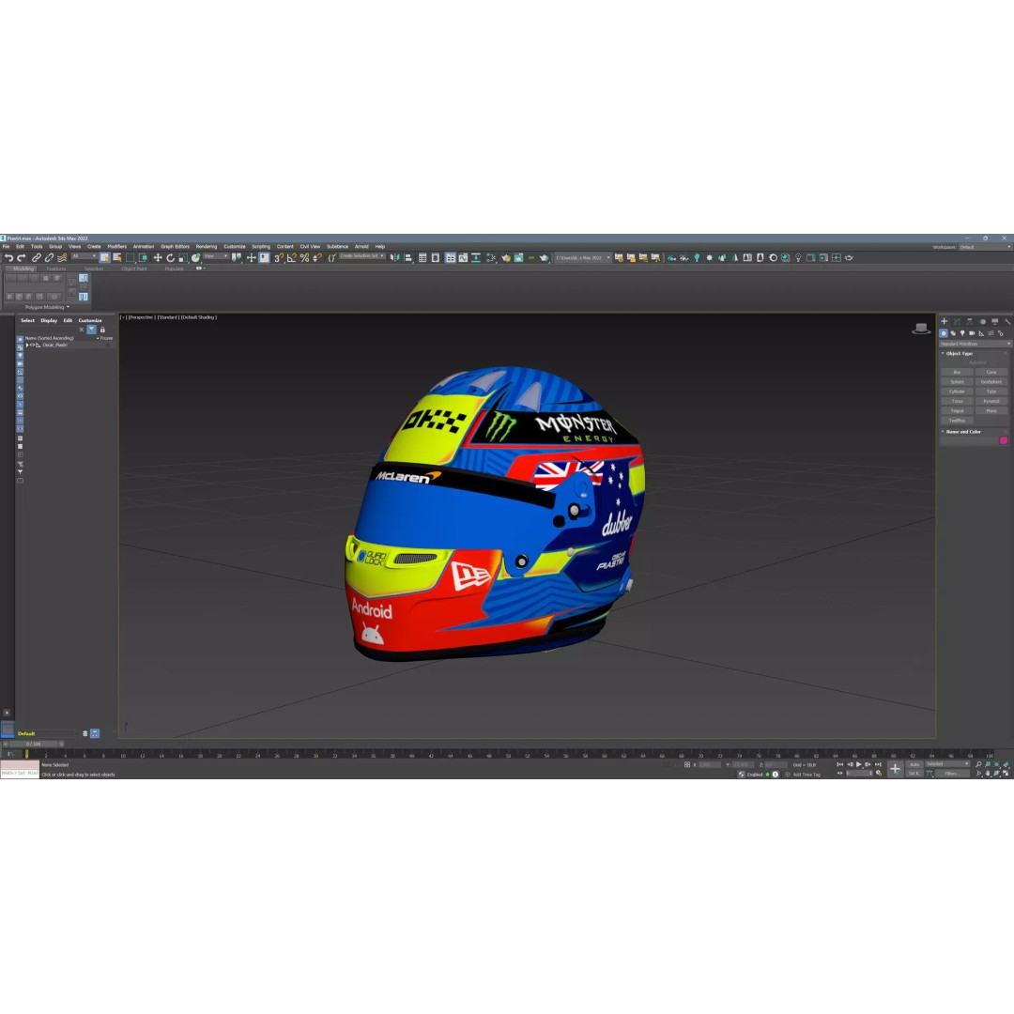Click the key Filters button
This screenshot has height=1014, width=1014.
pos(952,774)
